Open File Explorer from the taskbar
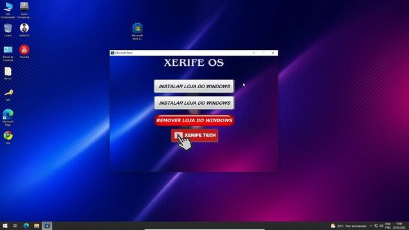The width and height of the screenshot is (409, 230). (36, 226)
